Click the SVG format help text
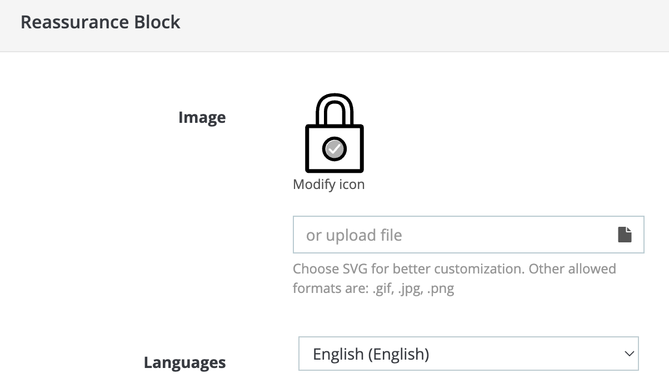 coord(455,278)
